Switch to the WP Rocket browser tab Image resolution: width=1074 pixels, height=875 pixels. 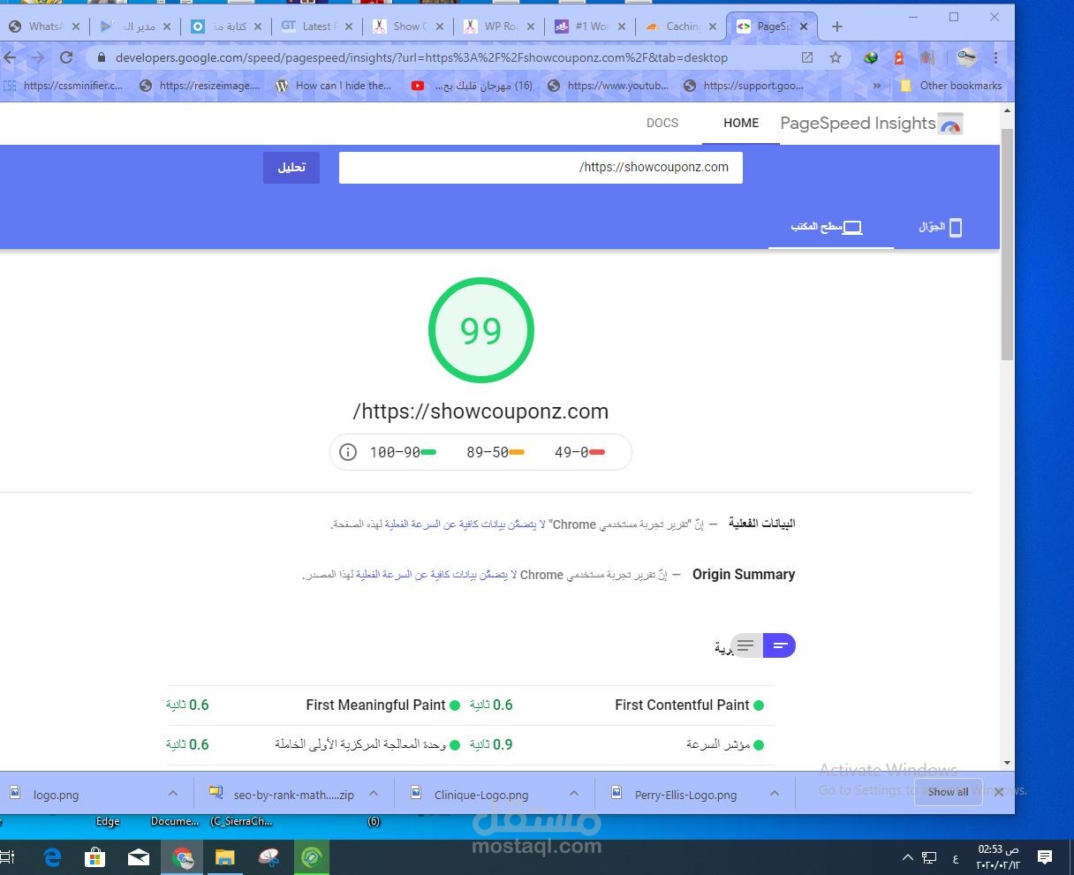coord(497,26)
